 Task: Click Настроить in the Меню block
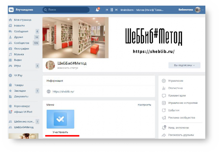click(144, 105)
